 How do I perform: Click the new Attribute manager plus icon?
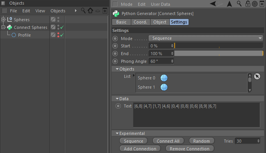[262, 4]
